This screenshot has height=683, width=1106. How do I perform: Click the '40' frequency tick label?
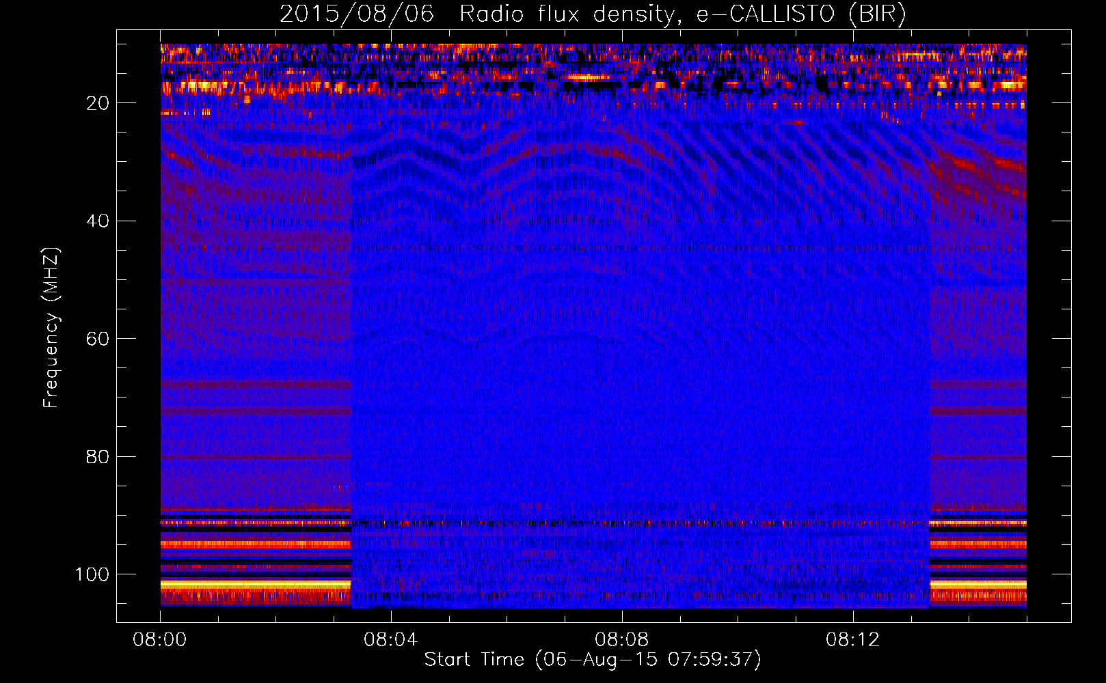[x=98, y=221]
